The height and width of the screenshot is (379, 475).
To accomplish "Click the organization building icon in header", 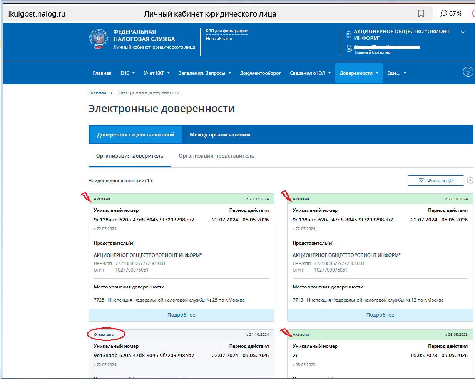I will click(349, 35).
